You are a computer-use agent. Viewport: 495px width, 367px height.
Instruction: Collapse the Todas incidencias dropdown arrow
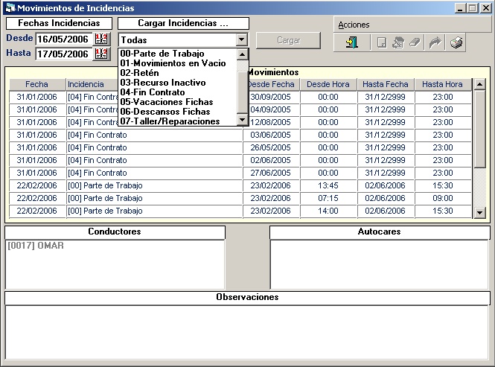(241, 39)
